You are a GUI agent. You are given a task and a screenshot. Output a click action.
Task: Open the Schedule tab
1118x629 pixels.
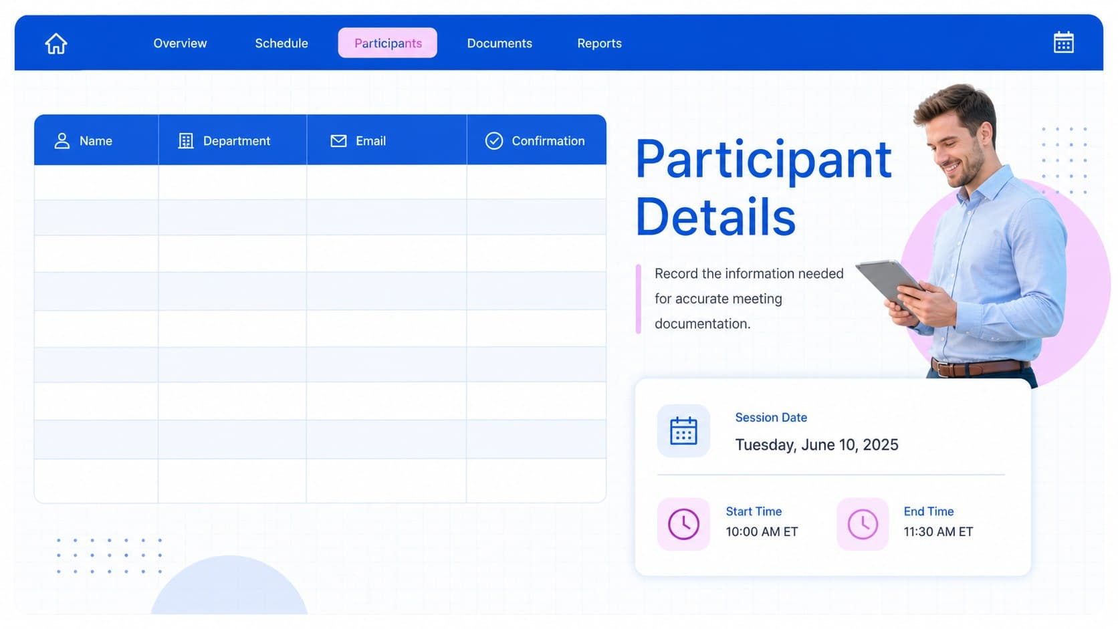tap(282, 43)
